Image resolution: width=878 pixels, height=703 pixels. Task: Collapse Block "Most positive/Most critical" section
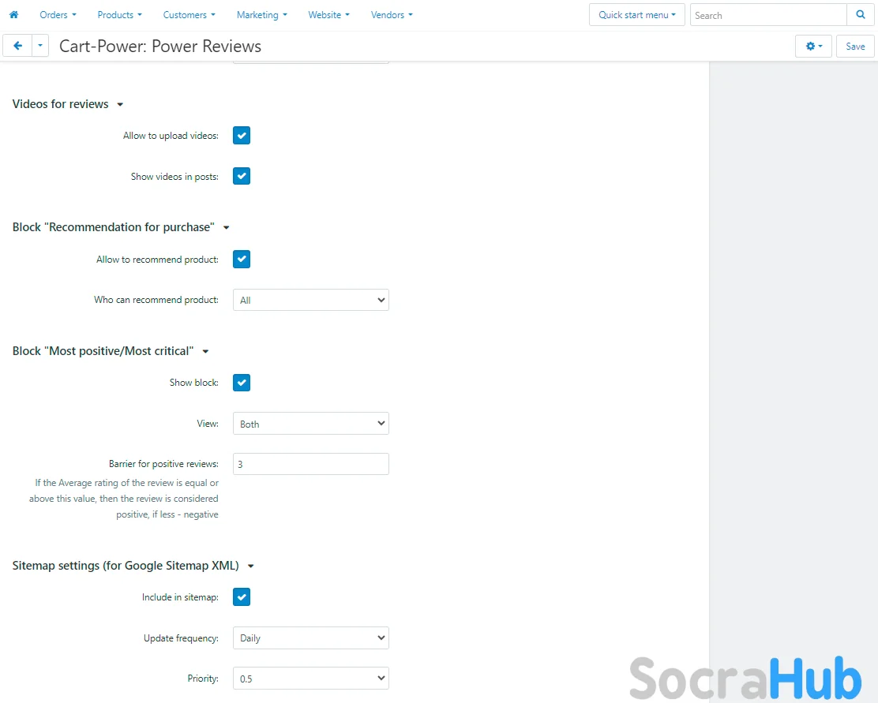pyautogui.click(x=111, y=351)
